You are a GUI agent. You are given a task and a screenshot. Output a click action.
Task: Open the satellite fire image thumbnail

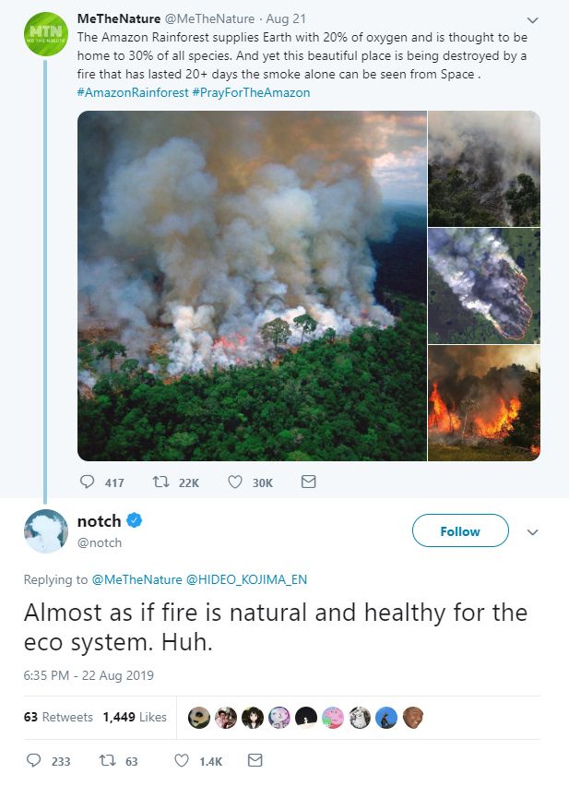pyautogui.click(x=484, y=286)
